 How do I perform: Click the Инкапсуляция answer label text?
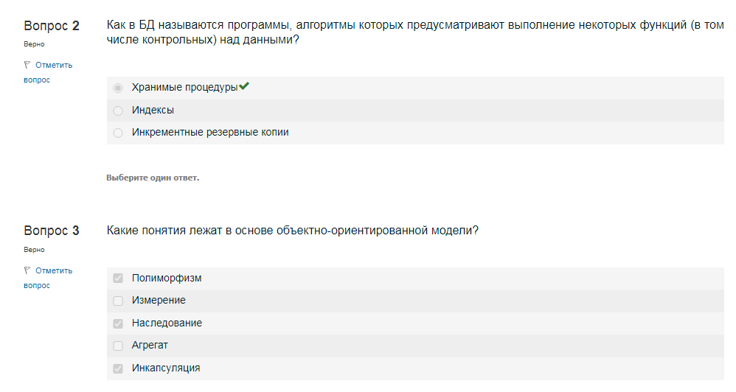point(166,368)
